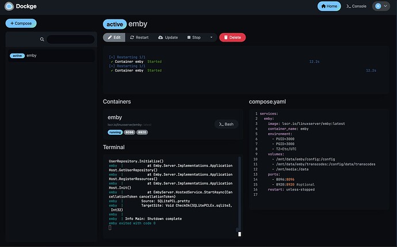Screen dimensions: 397x247
Task: Click the compose.yaml heading
Action: pyautogui.click(x=268, y=101)
